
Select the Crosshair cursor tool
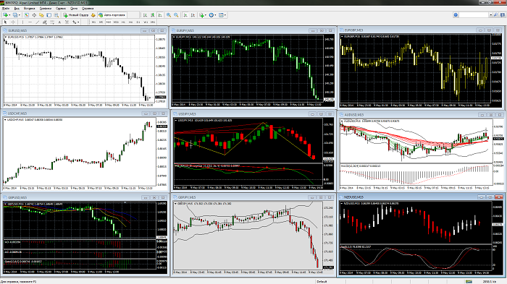13,22
